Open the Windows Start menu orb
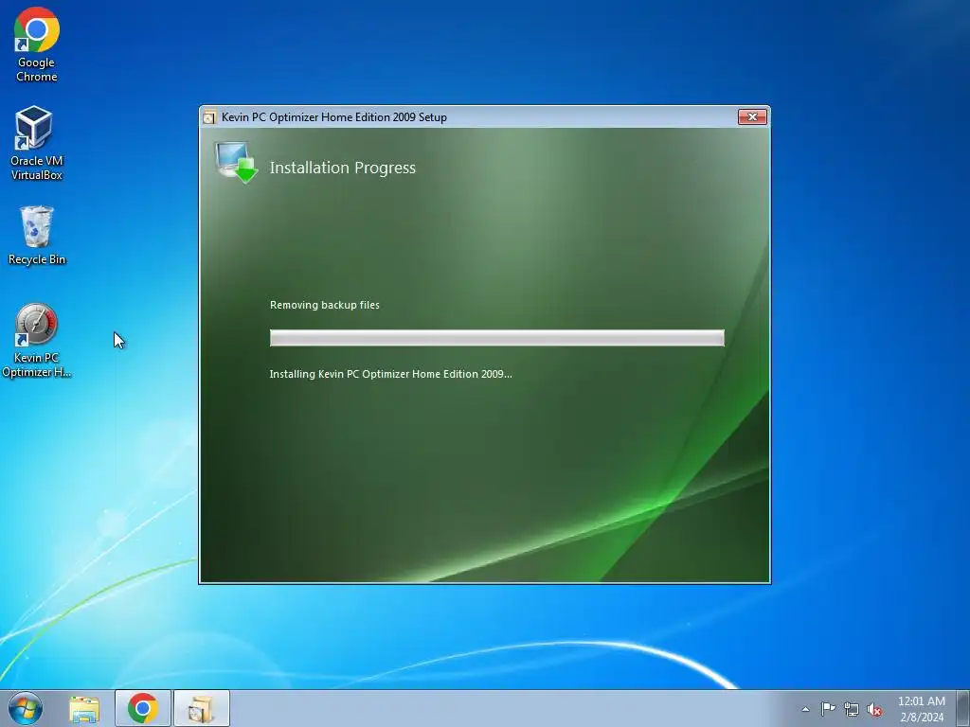Screen dimensions: 970x727 (26, 708)
